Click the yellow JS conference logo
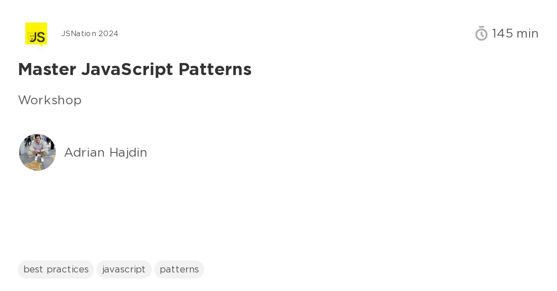This screenshot has width=557, height=291. point(36,34)
